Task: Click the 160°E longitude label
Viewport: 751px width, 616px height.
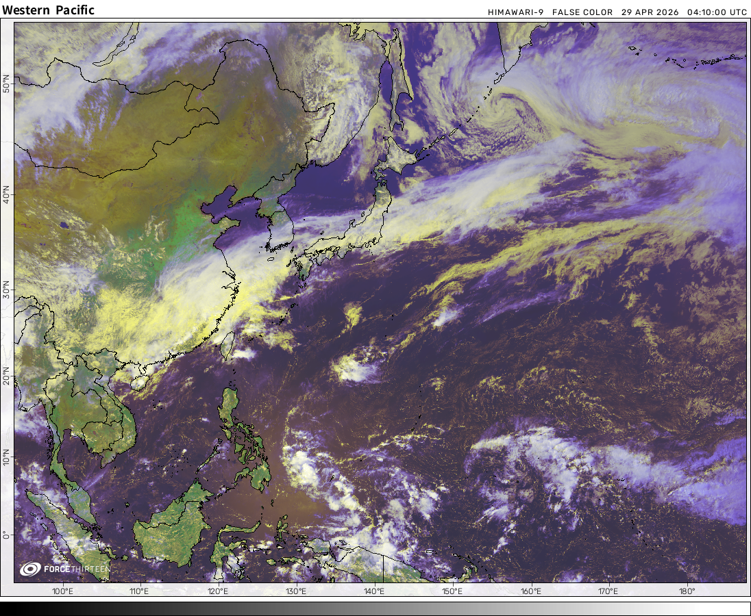Action: tap(531, 591)
